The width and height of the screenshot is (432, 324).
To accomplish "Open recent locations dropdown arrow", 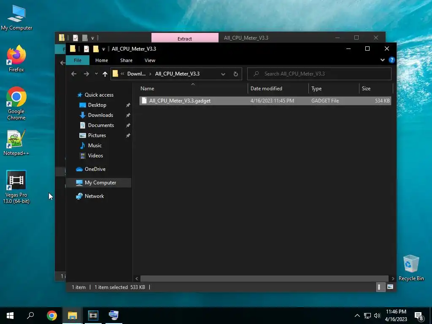I will (x=96, y=74).
